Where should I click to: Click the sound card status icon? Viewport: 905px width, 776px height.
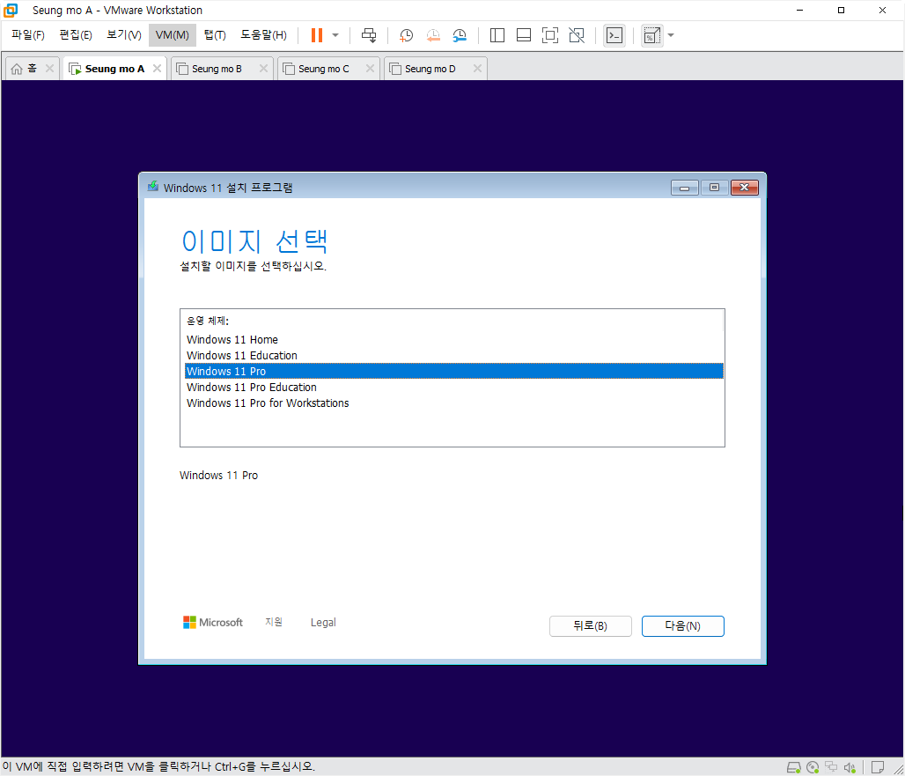tap(850, 767)
